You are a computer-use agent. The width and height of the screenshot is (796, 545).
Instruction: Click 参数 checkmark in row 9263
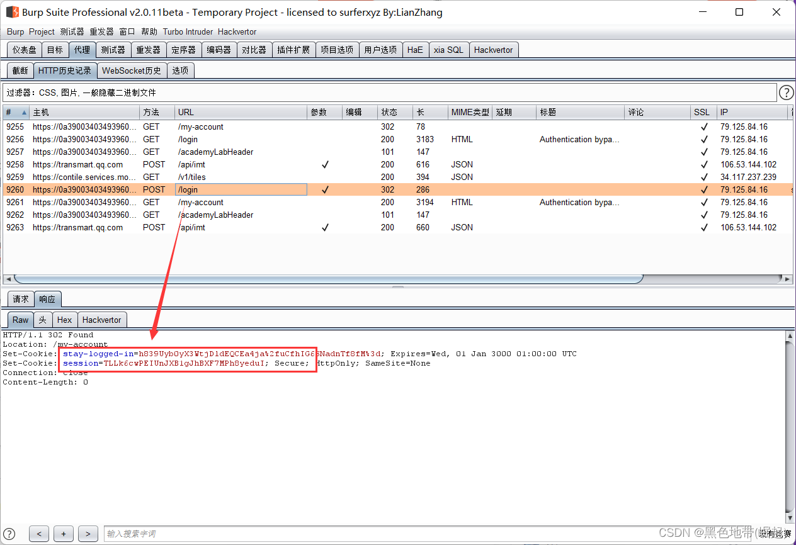(325, 228)
